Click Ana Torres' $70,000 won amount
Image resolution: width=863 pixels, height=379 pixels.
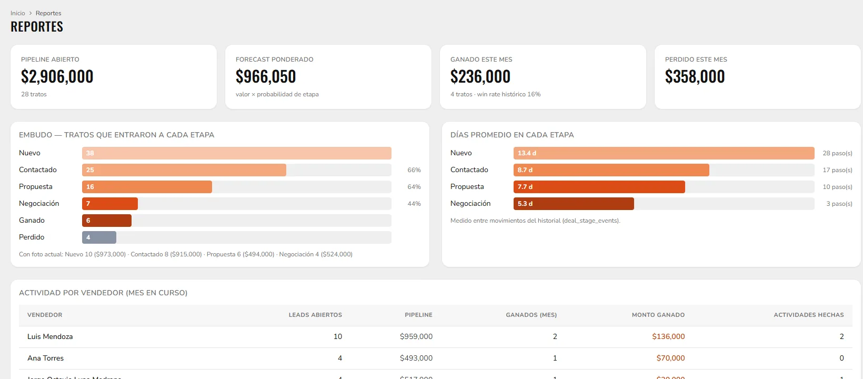[x=670, y=358]
